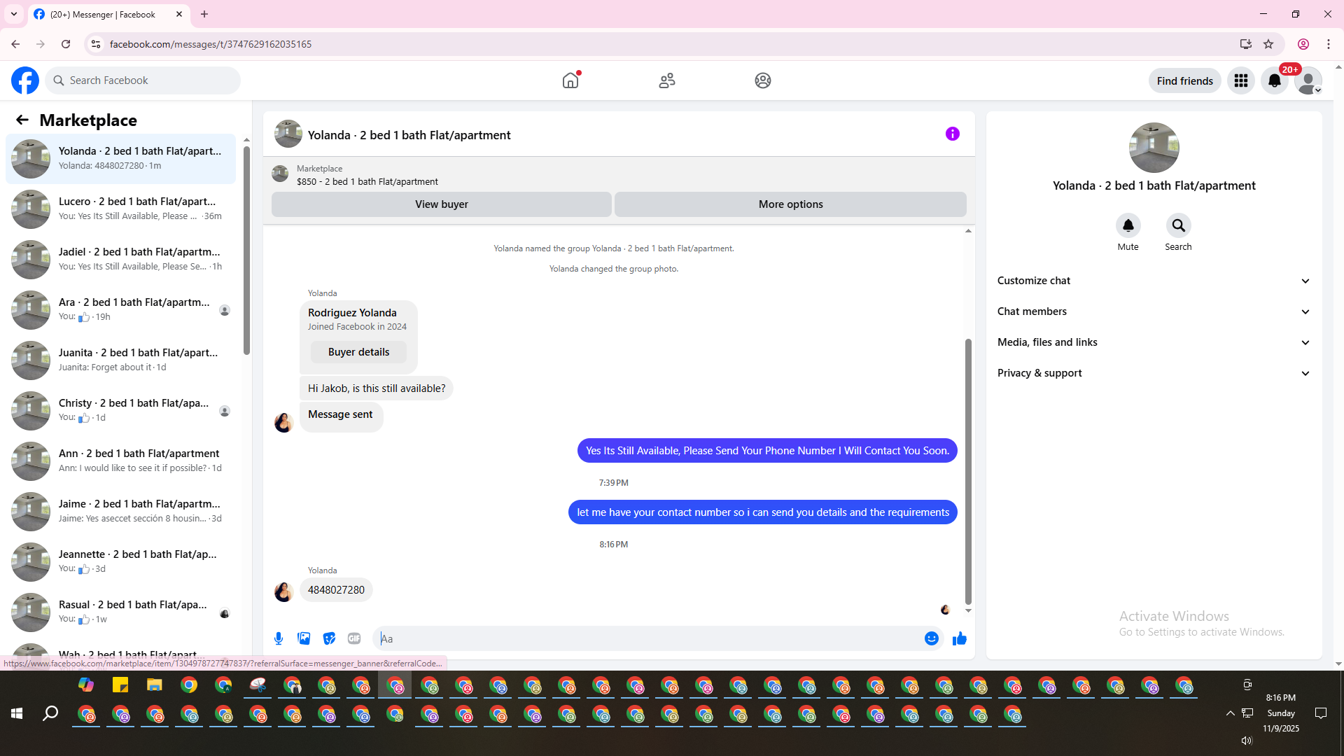The width and height of the screenshot is (1344, 756).
Task: Send a thumbs-up like
Action: click(959, 638)
